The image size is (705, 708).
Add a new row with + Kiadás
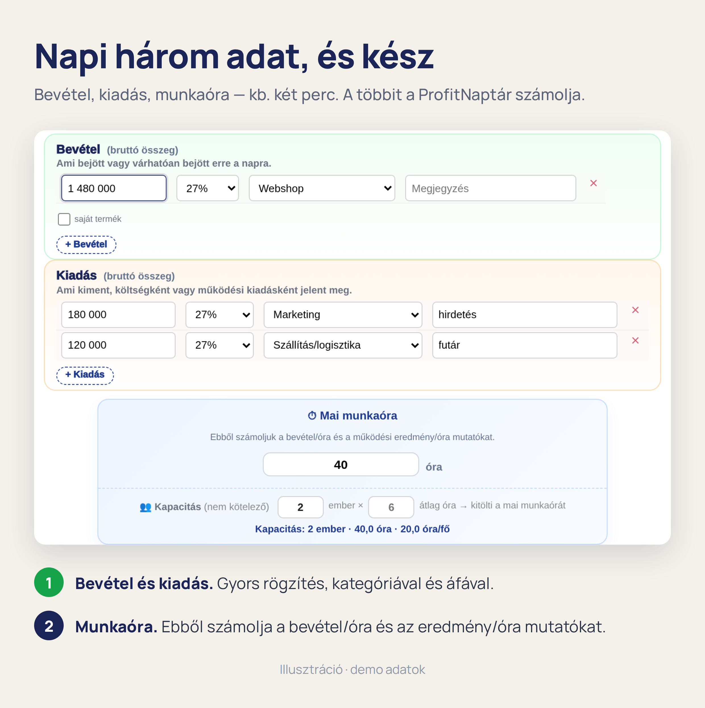tap(85, 375)
